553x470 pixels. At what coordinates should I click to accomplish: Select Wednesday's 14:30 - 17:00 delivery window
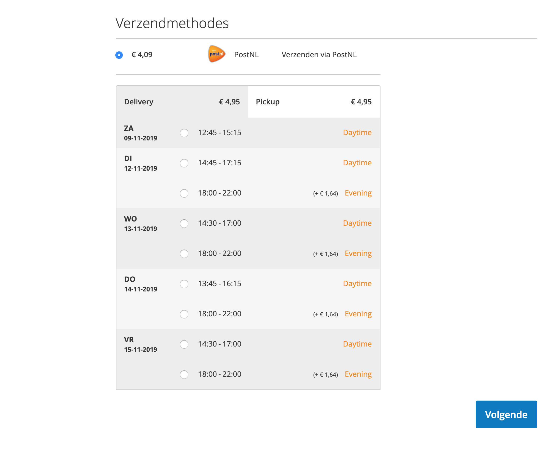pyautogui.click(x=184, y=224)
